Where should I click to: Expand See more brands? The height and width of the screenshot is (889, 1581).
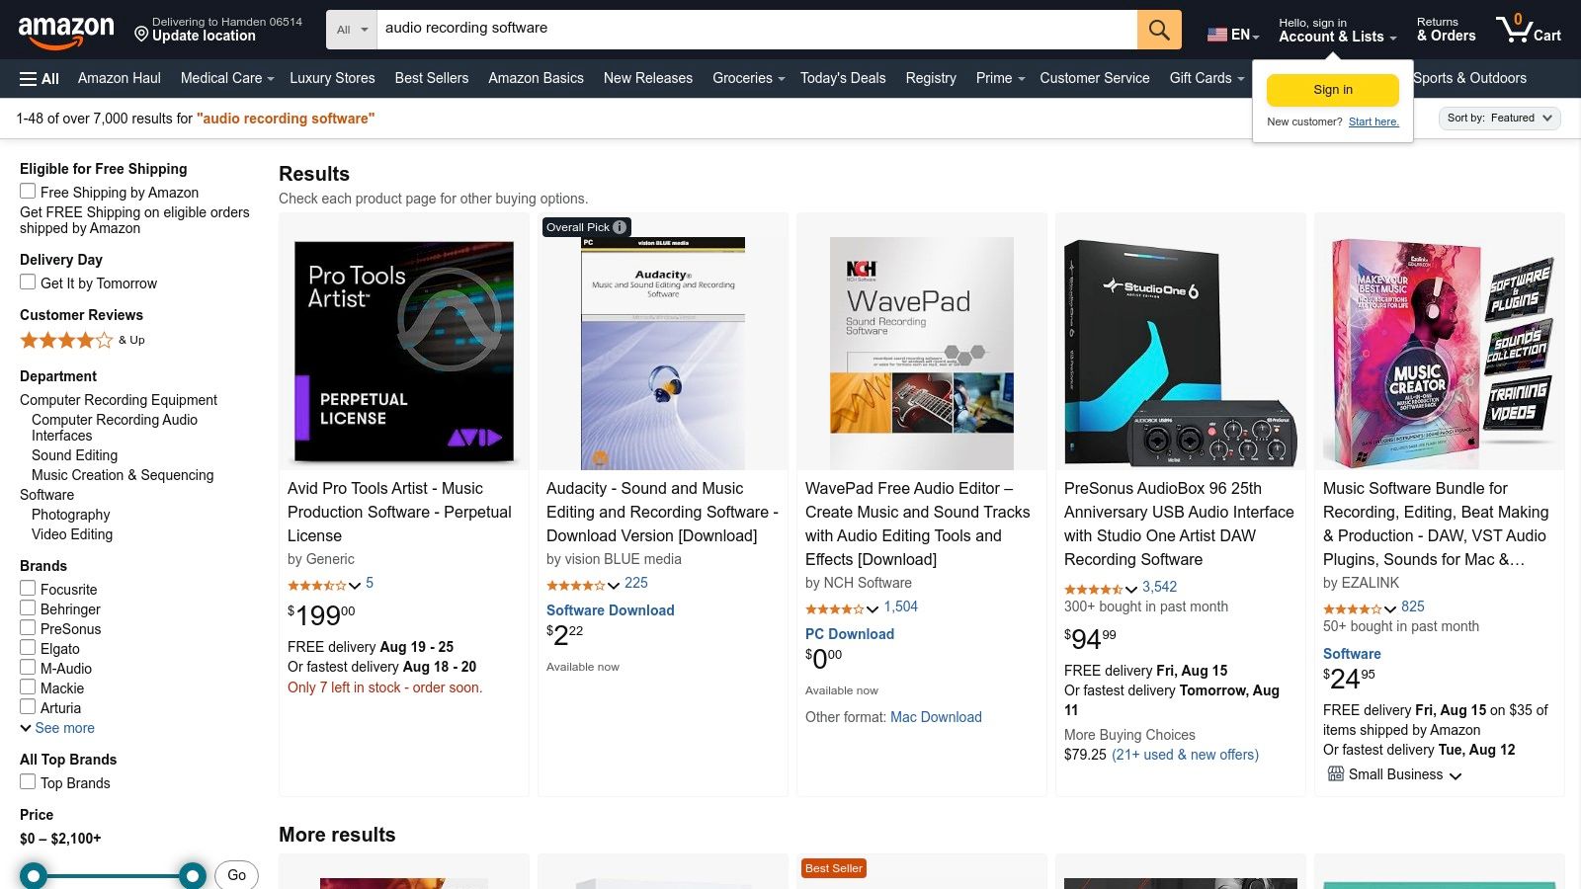[57, 728]
